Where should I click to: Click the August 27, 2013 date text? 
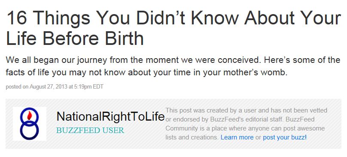(49, 87)
